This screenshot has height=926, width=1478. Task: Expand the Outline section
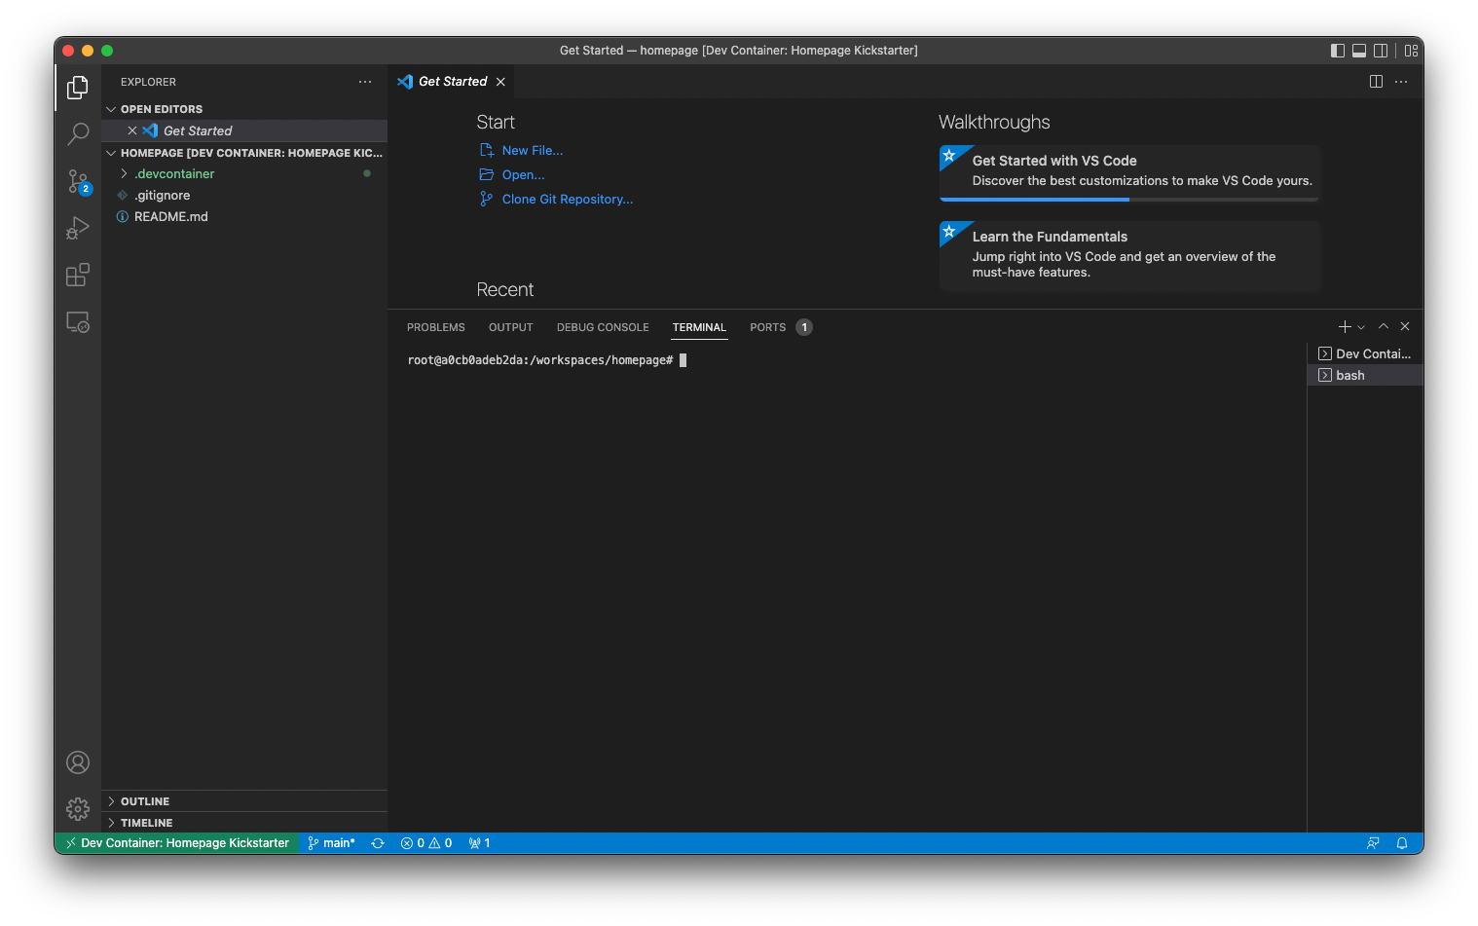tap(145, 801)
